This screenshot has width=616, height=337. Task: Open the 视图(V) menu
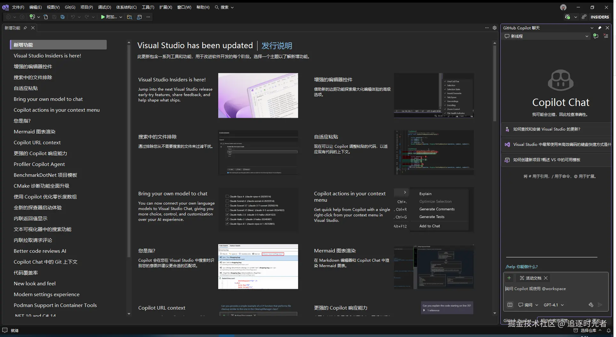point(53,7)
